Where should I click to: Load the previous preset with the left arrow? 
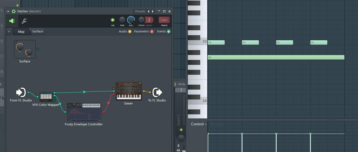pos(149,11)
